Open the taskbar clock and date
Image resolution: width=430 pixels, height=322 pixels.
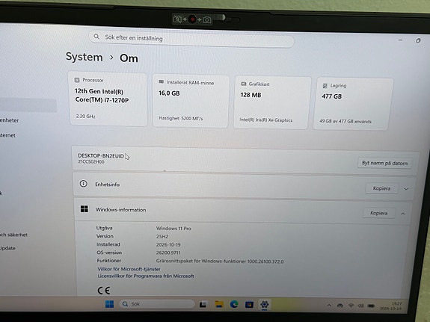[391, 306]
